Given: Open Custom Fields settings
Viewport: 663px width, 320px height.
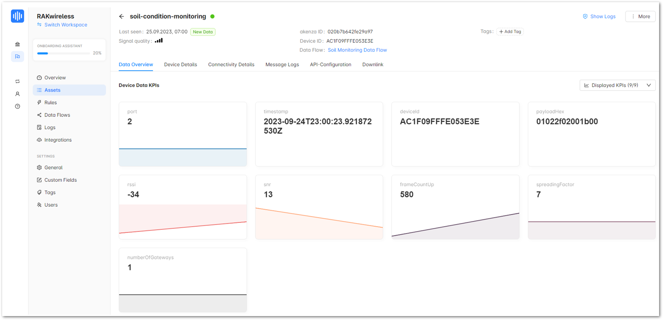Looking at the screenshot, I should [69, 180].
